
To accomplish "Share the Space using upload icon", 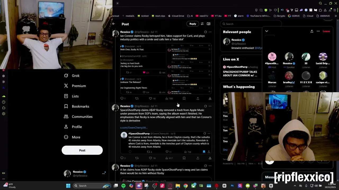I will (312, 31).
